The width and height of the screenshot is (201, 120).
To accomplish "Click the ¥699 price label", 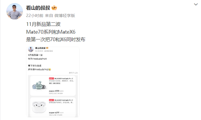I will [x=57, y=113].
